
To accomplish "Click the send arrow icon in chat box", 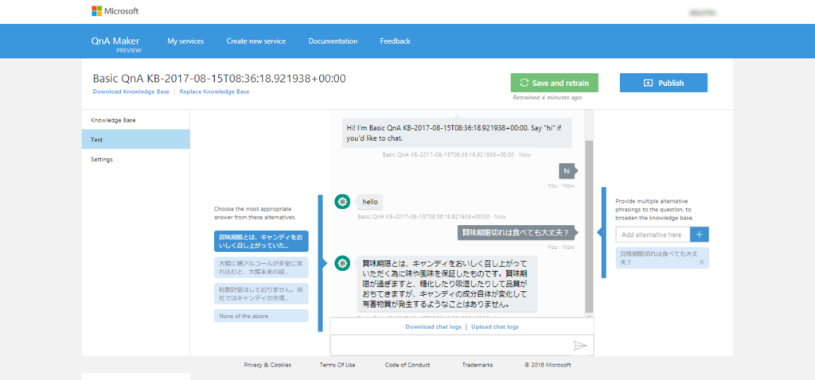I will pos(580,346).
